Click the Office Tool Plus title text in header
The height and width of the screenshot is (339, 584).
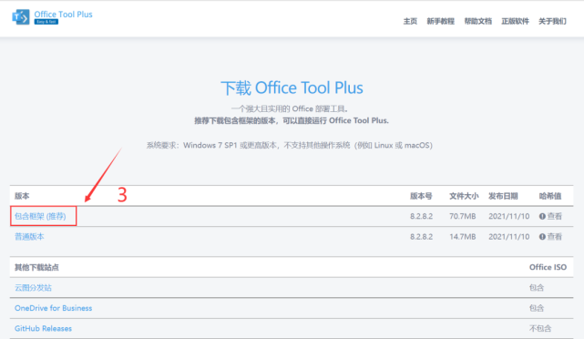pyautogui.click(x=63, y=15)
